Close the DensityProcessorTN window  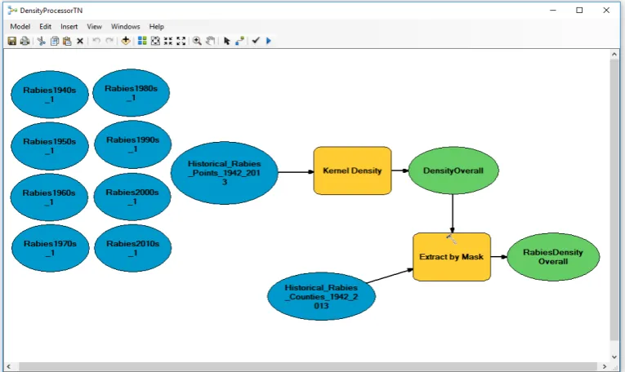click(606, 11)
